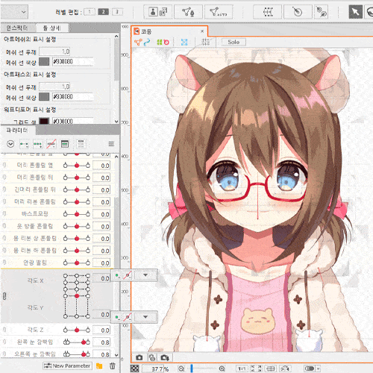The height and width of the screenshot is (373, 373).
Task: Click the second mesh line color gray swatch
Action: click(44, 97)
